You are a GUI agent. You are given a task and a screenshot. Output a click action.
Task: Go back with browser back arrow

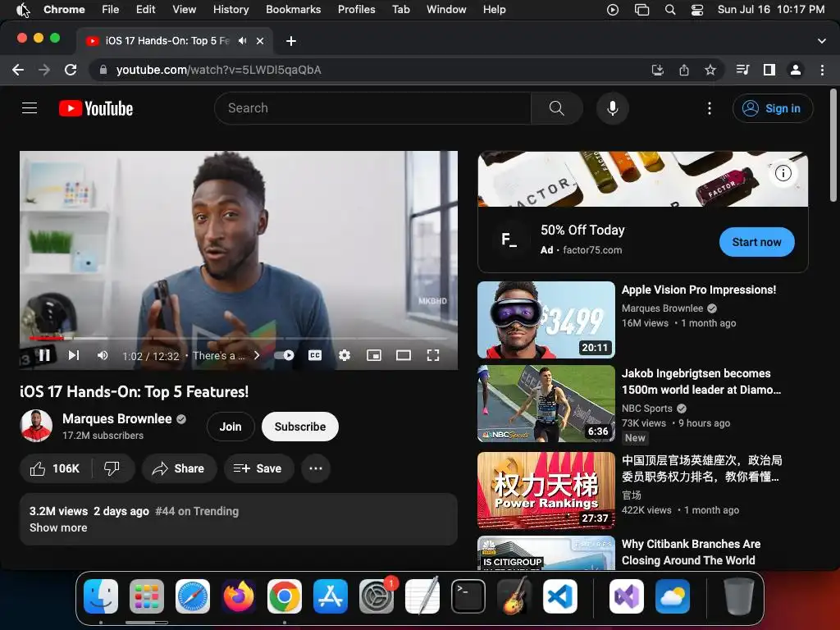[18, 70]
